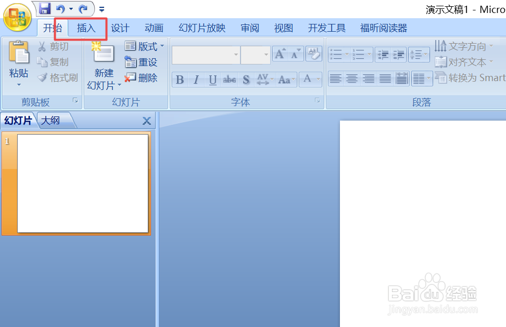This screenshot has width=506, height=327.
Task: Open the Layout (版式) dropdown
Action: (x=144, y=46)
